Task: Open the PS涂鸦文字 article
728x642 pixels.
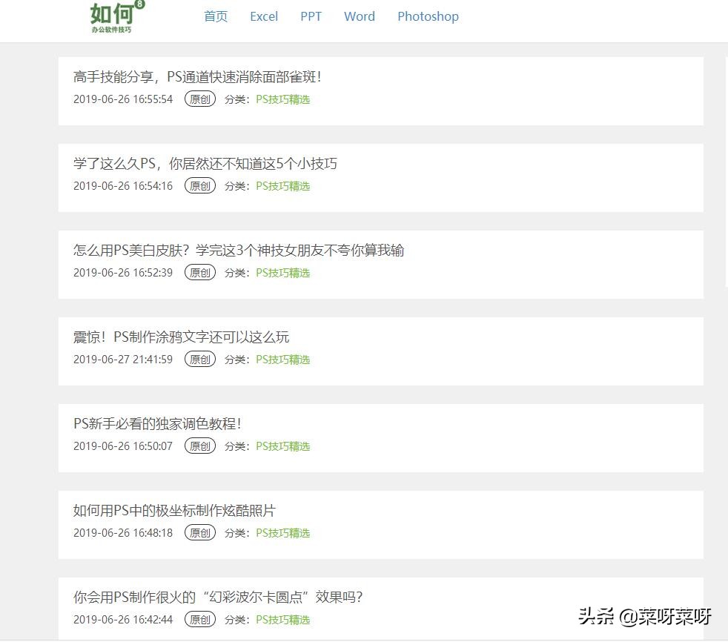Action: point(181,337)
